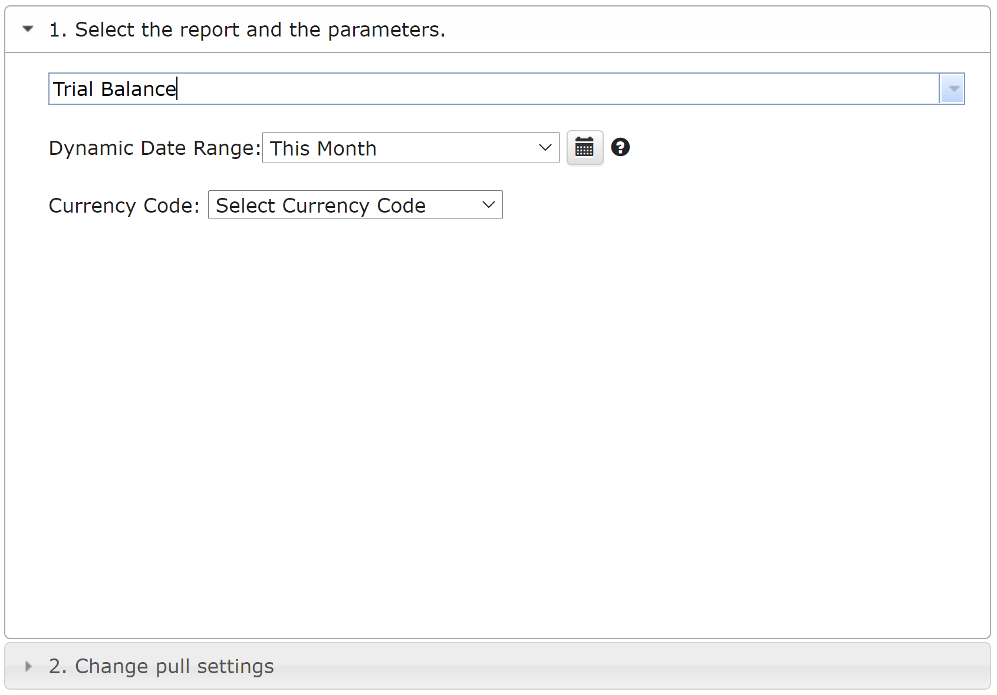The image size is (997, 695).
Task: Open the Dynamic Date Range dropdown
Action: [x=411, y=148]
